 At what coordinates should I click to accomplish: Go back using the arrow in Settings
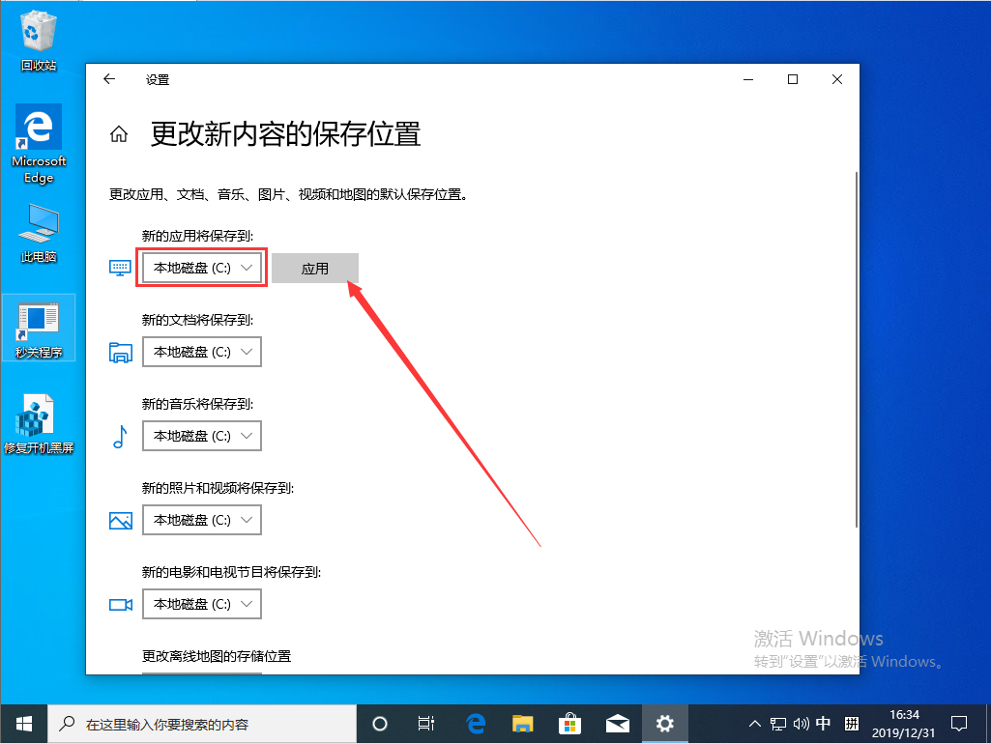tap(109, 79)
